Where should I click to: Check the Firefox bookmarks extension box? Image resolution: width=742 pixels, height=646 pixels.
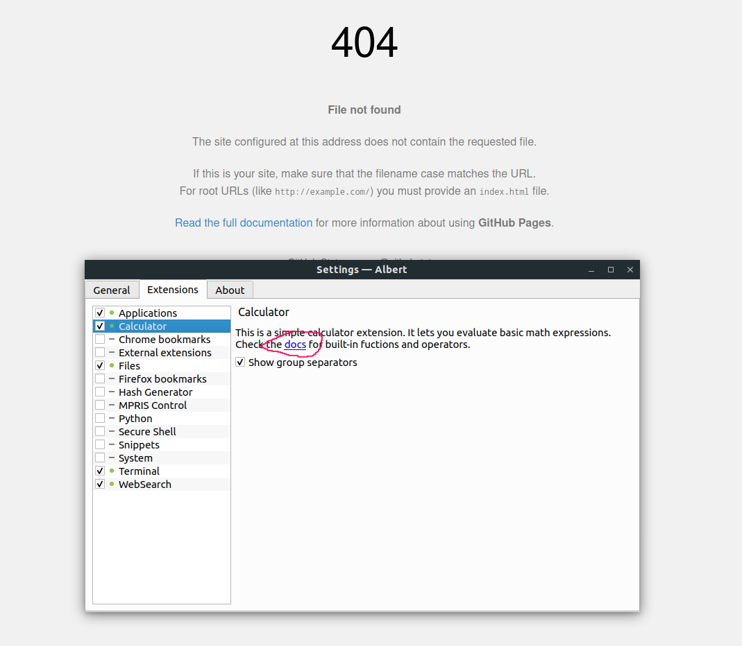pyautogui.click(x=100, y=378)
